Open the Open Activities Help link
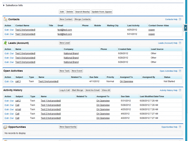Viewport: 188px width, 141px height. coord(169,71)
